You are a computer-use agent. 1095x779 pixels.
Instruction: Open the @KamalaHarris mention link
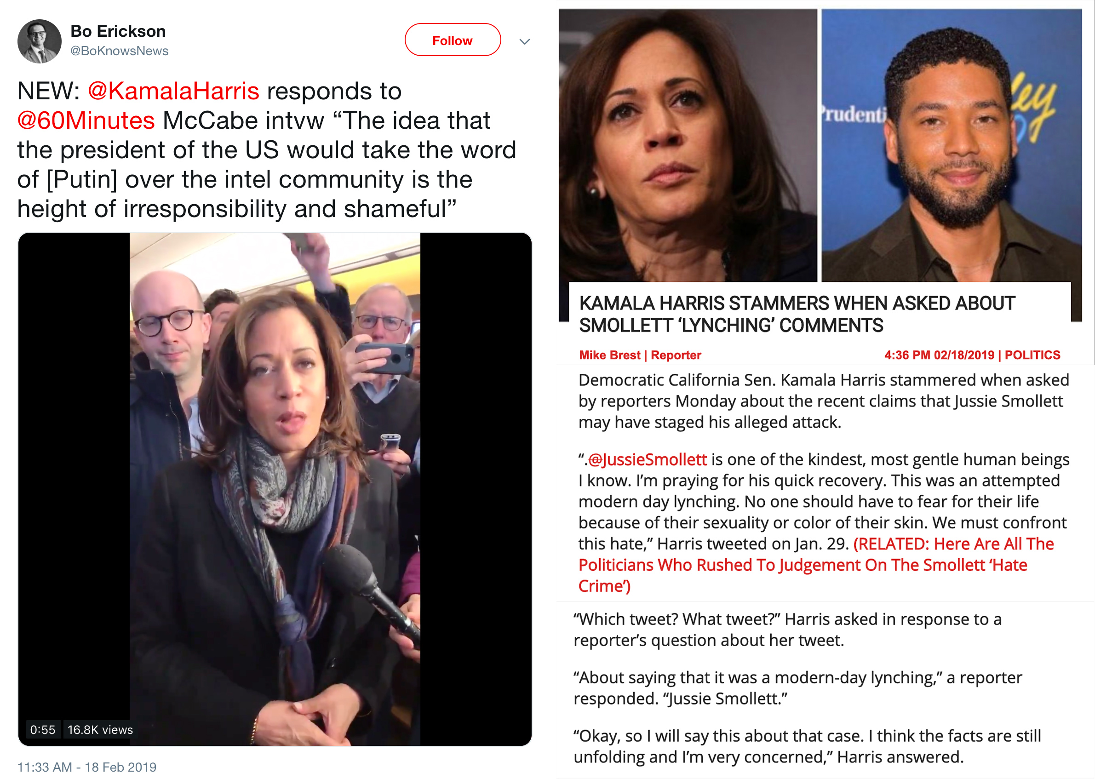point(173,91)
